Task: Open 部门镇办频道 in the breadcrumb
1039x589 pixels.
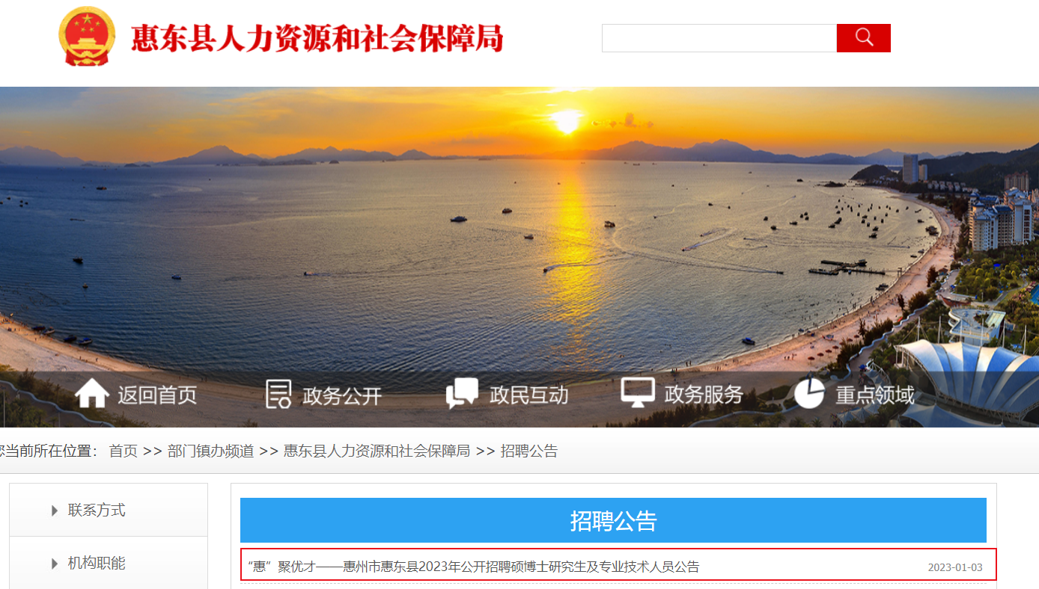Action: click(211, 451)
